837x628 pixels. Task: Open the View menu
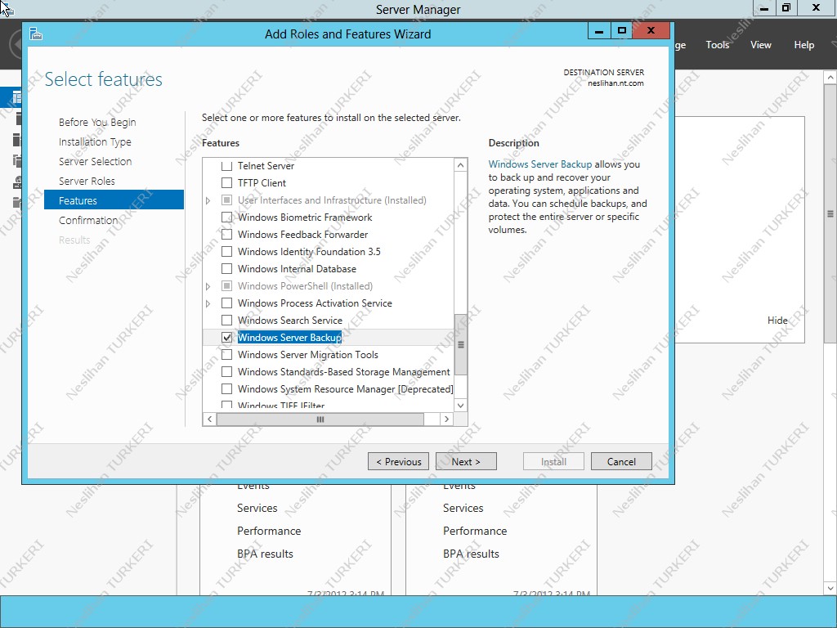tap(760, 45)
